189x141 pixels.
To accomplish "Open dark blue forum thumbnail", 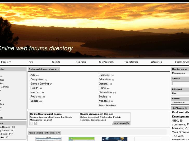I will click(114, 139).
